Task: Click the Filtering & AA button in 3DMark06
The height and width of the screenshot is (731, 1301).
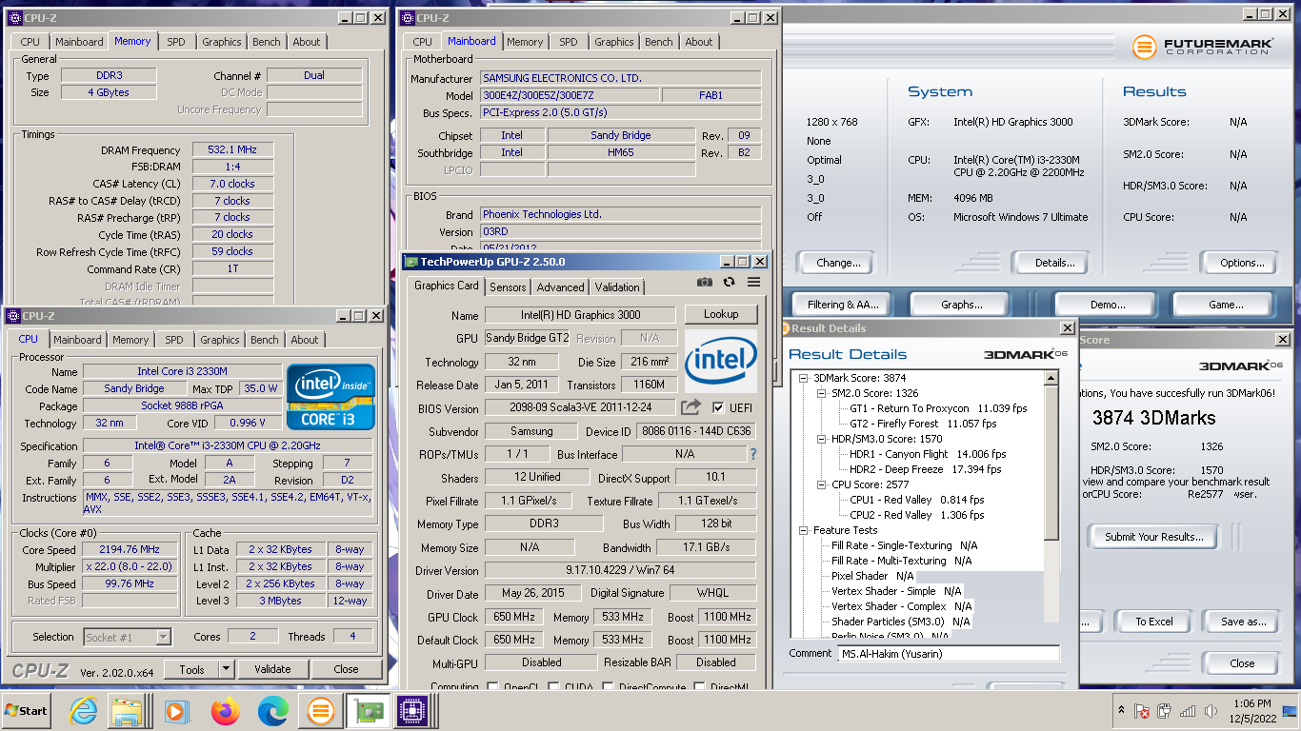Action: pos(842,305)
